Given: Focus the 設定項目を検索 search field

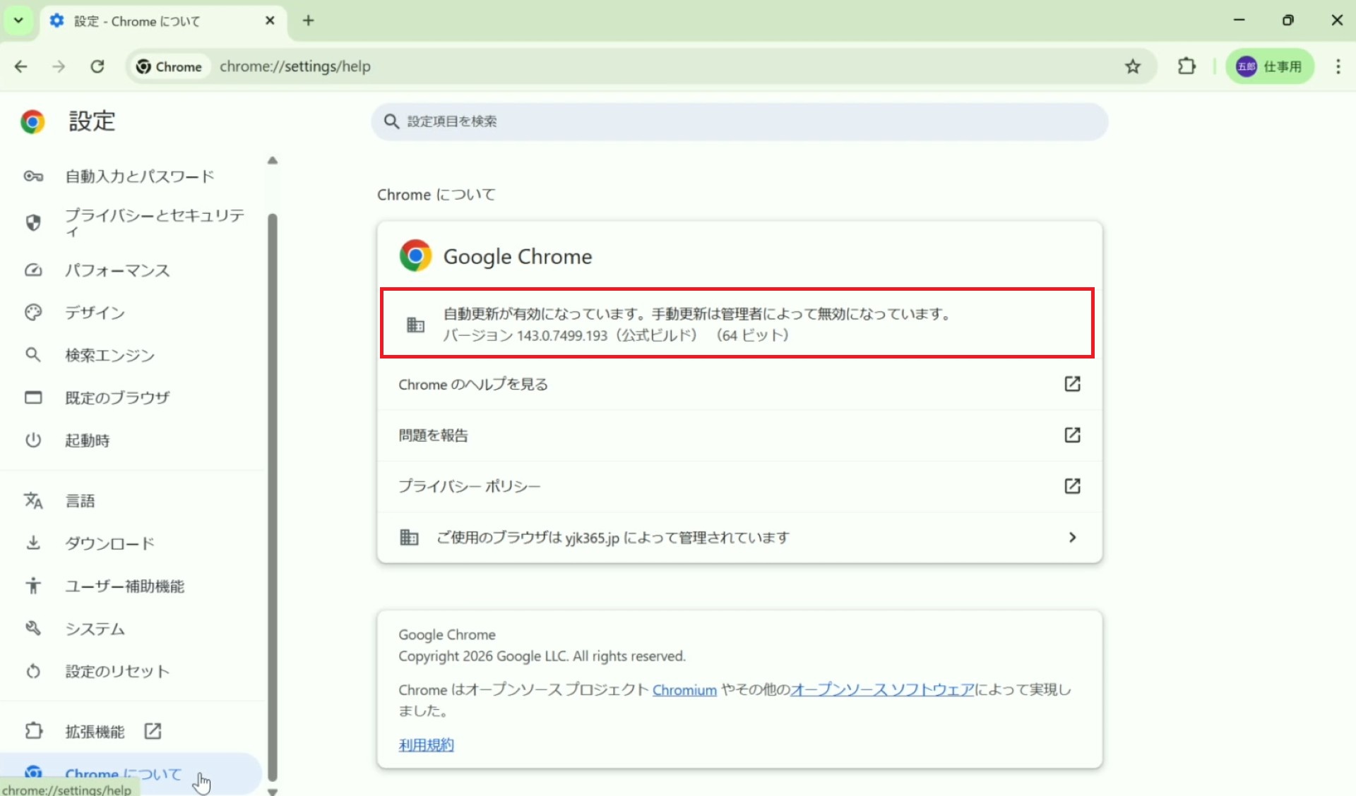Looking at the screenshot, I should pyautogui.click(x=739, y=121).
